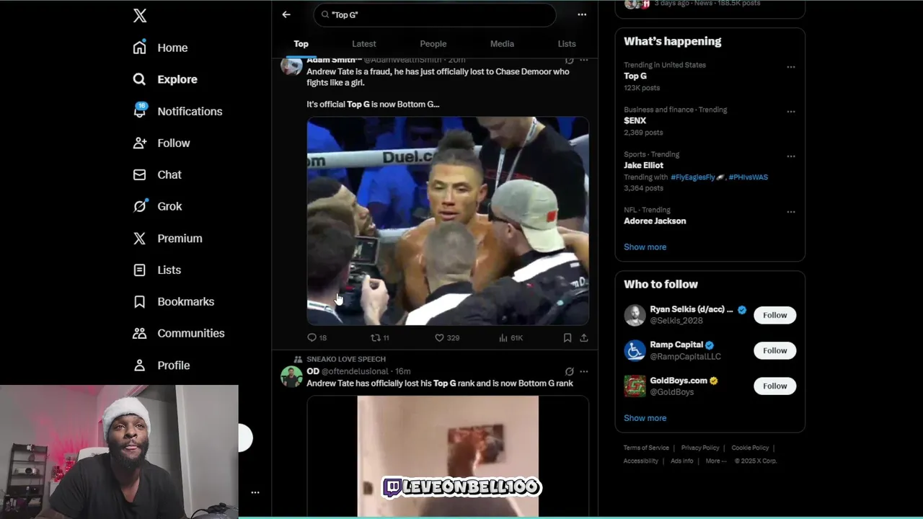
Task: Open Adam Smith profile avatar
Action: (x=291, y=65)
